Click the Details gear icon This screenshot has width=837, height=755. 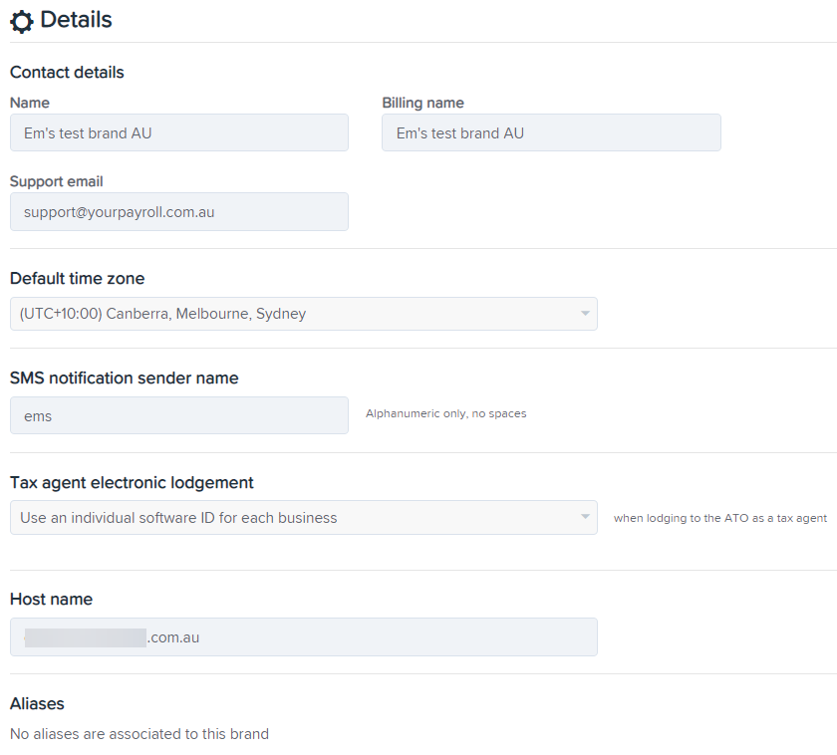(22, 22)
